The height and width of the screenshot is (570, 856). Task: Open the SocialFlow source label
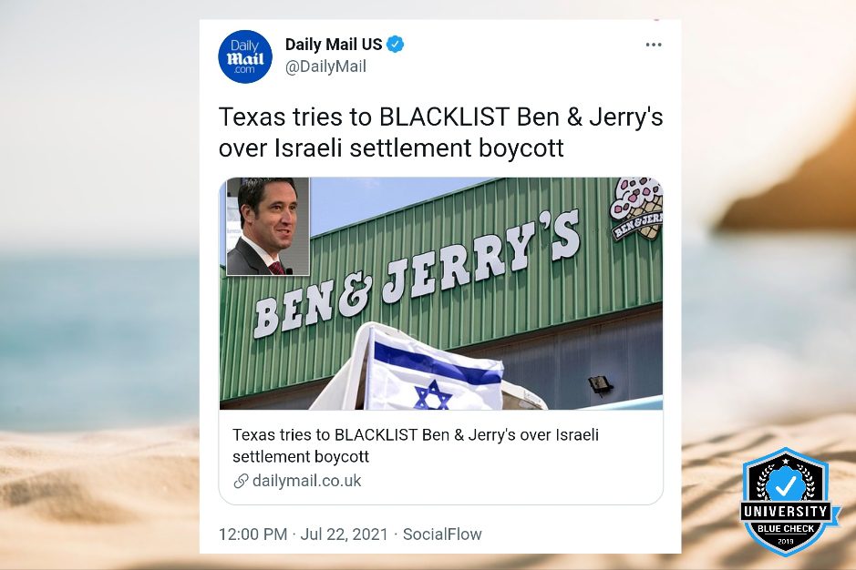(442, 534)
